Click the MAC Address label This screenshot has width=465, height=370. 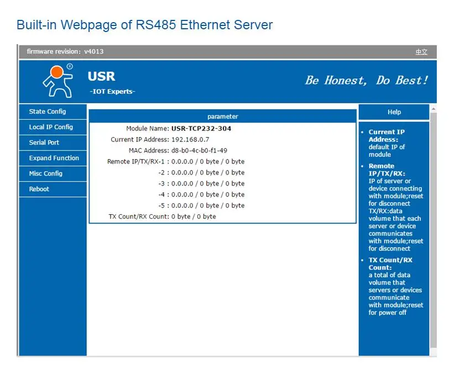tap(149, 151)
